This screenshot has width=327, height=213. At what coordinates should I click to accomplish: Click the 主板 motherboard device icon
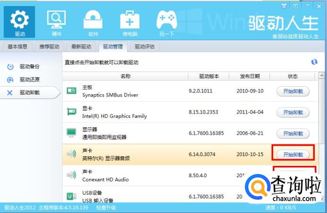click(71, 90)
